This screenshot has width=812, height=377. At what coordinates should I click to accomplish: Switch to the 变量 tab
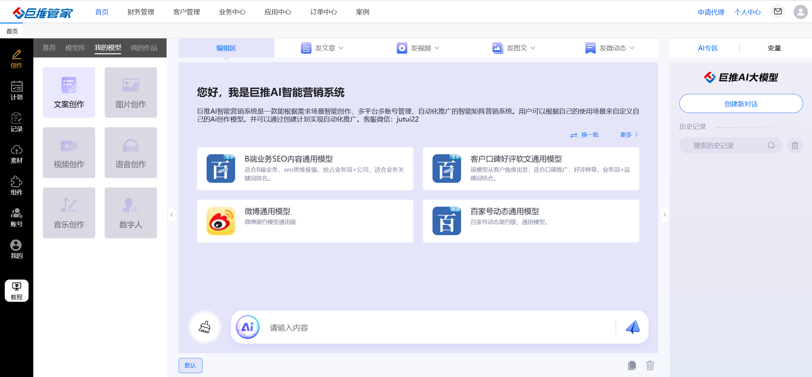774,48
